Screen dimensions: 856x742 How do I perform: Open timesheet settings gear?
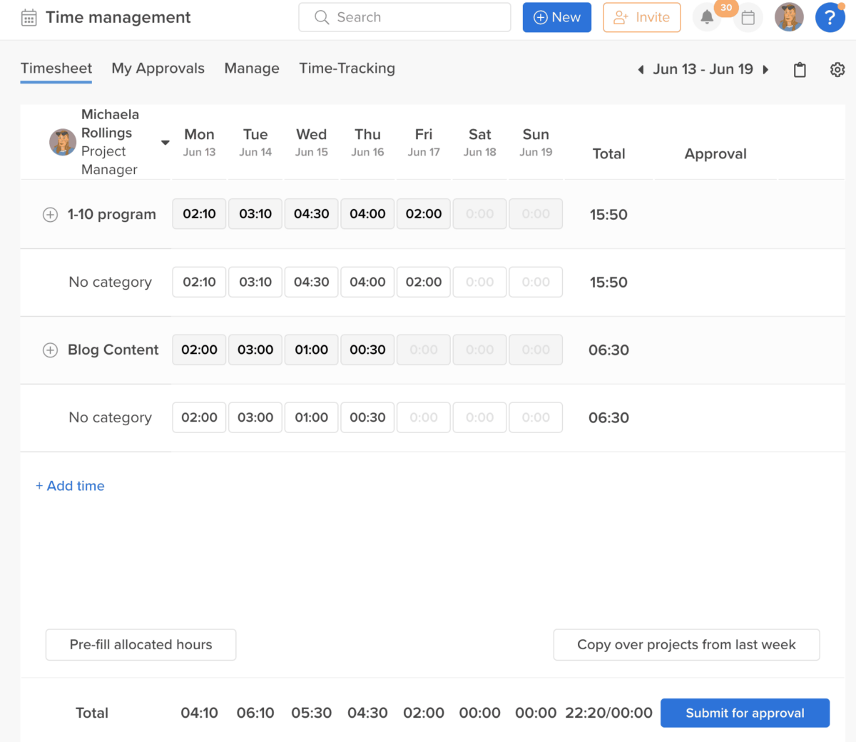837,70
